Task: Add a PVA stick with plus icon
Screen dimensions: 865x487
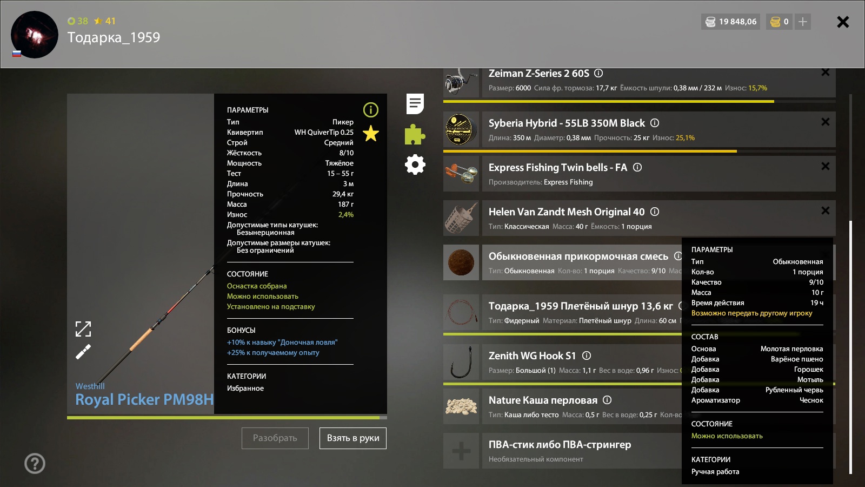Action: point(461,451)
